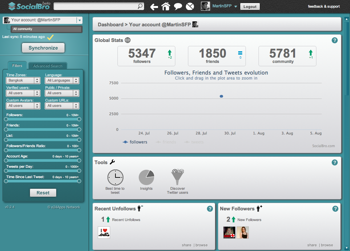Click the List range slider left handle
The image size is (350, 251).
[6, 140]
